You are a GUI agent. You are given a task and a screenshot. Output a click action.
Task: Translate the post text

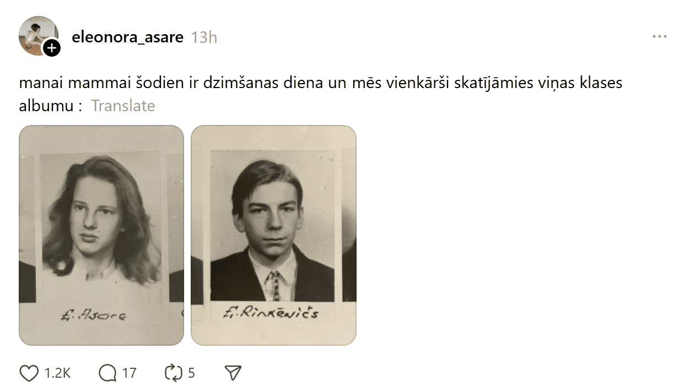coord(123,105)
